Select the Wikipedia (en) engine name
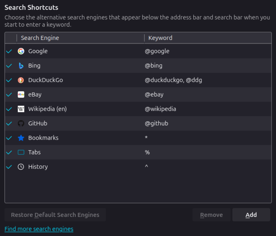Screen dimensions: 276x236 point(48,109)
